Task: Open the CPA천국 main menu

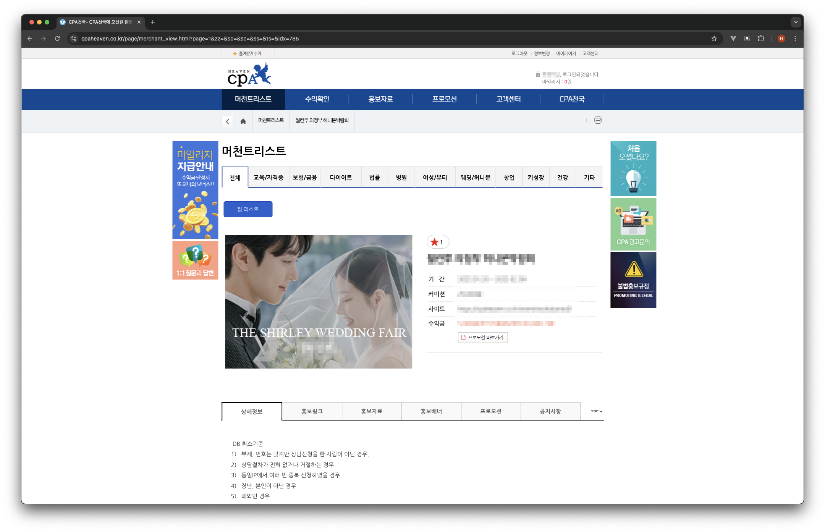Action: 572,99
